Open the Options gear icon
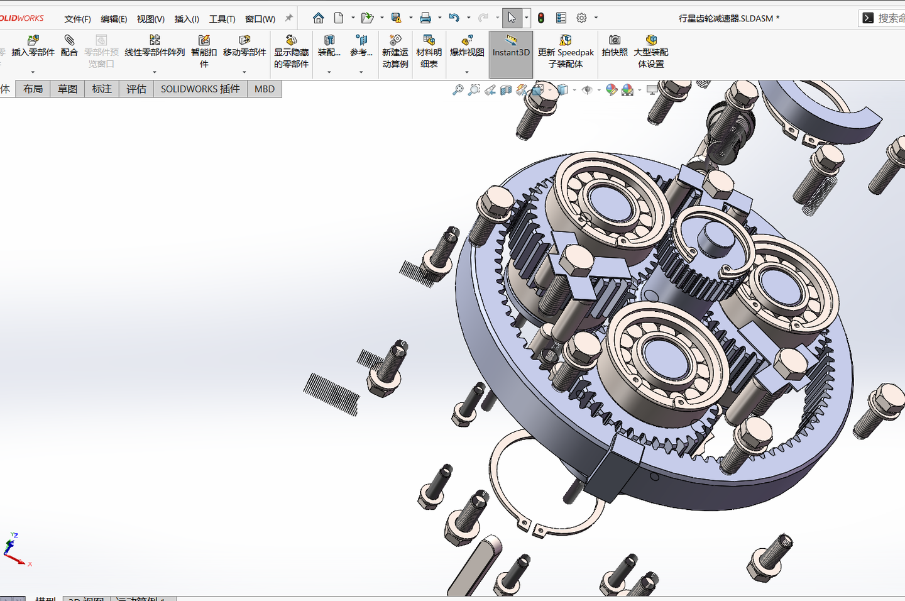 pyautogui.click(x=582, y=18)
